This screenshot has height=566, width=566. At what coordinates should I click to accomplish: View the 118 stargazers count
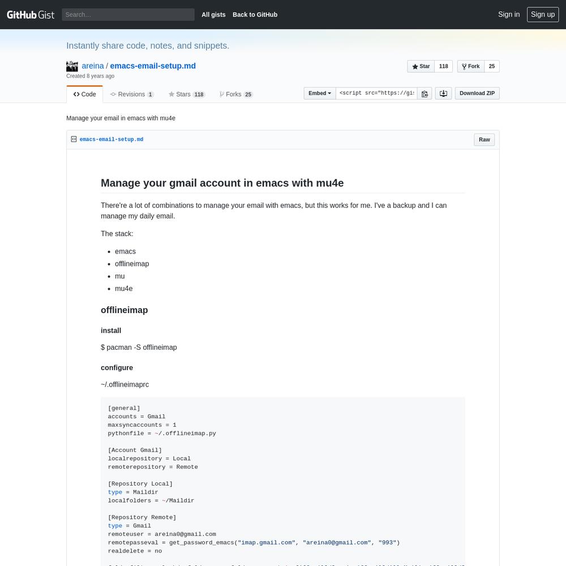point(443,66)
